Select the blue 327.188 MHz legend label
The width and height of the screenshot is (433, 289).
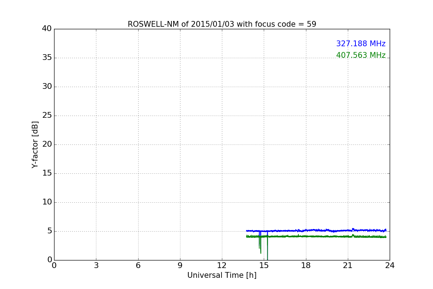(x=361, y=44)
